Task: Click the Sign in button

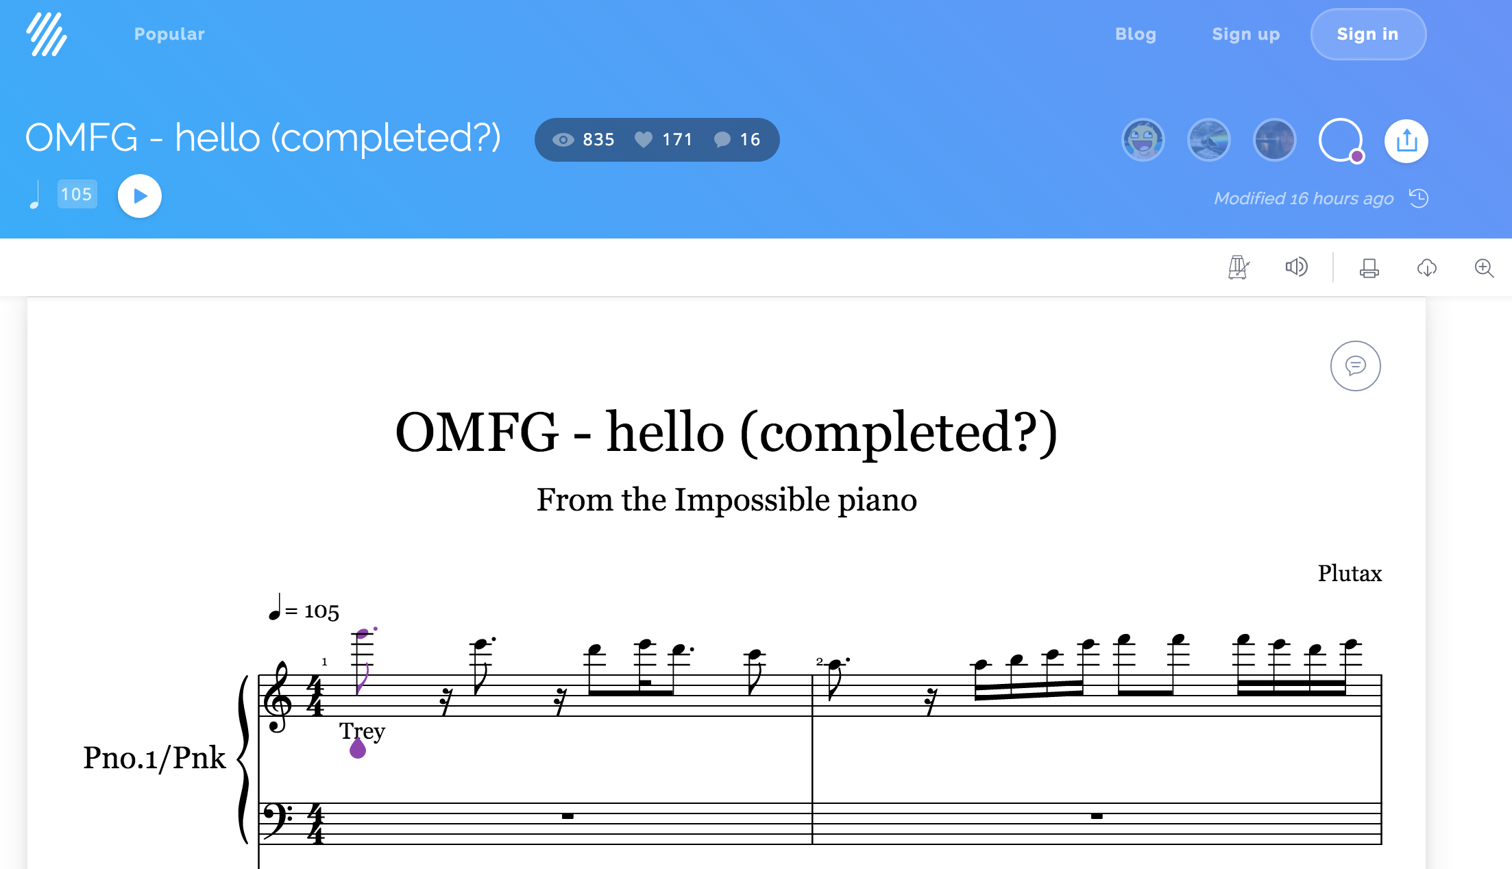Action: (1368, 34)
